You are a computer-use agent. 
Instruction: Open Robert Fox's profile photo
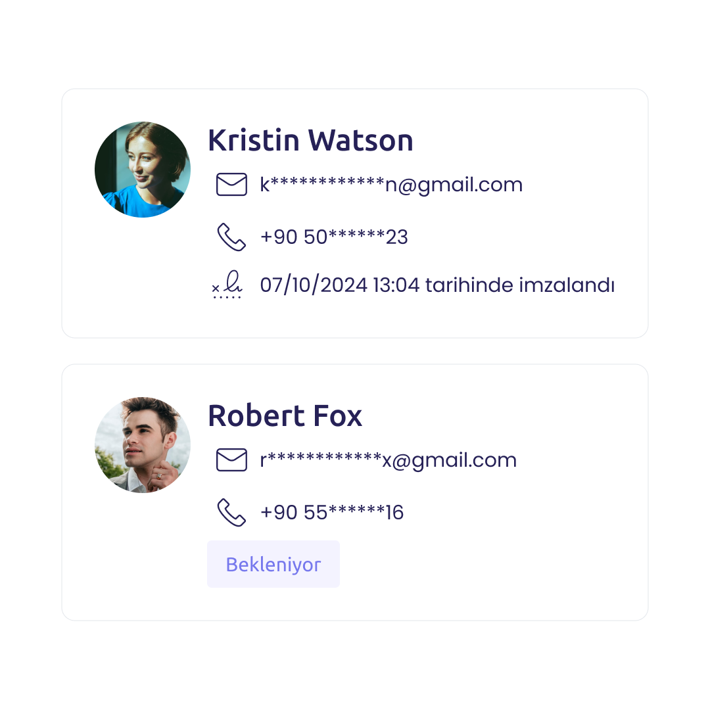click(x=143, y=444)
